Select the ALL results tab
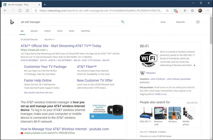 tap(22, 31)
